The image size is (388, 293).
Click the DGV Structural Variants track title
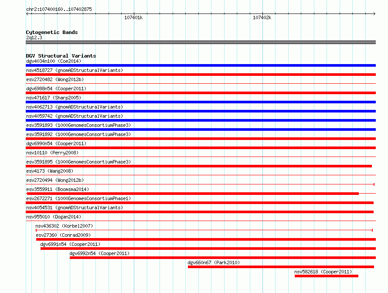click(61, 56)
